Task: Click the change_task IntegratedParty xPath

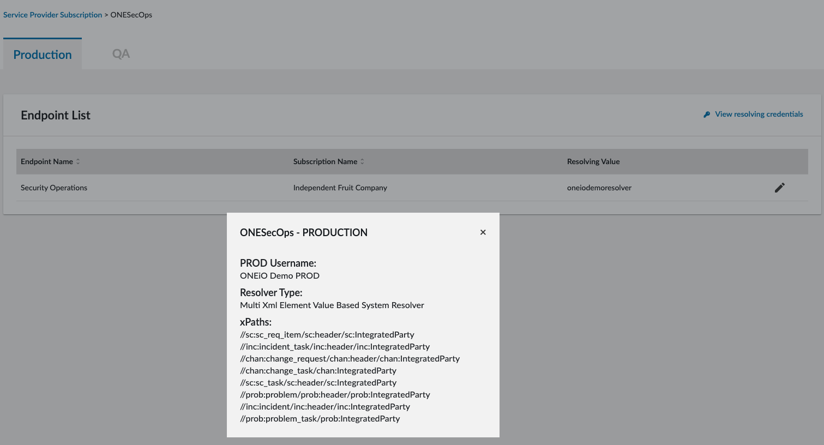Action: tap(318, 371)
